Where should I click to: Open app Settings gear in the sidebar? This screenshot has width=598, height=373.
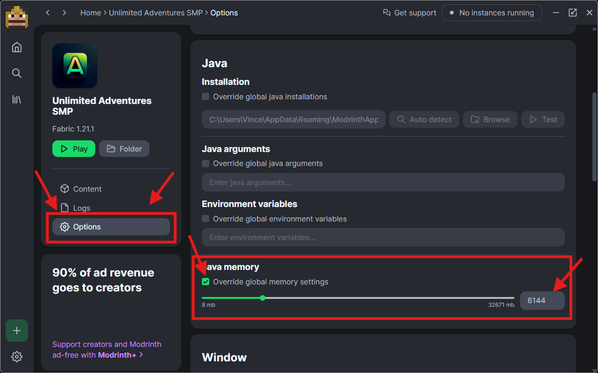[x=17, y=357]
